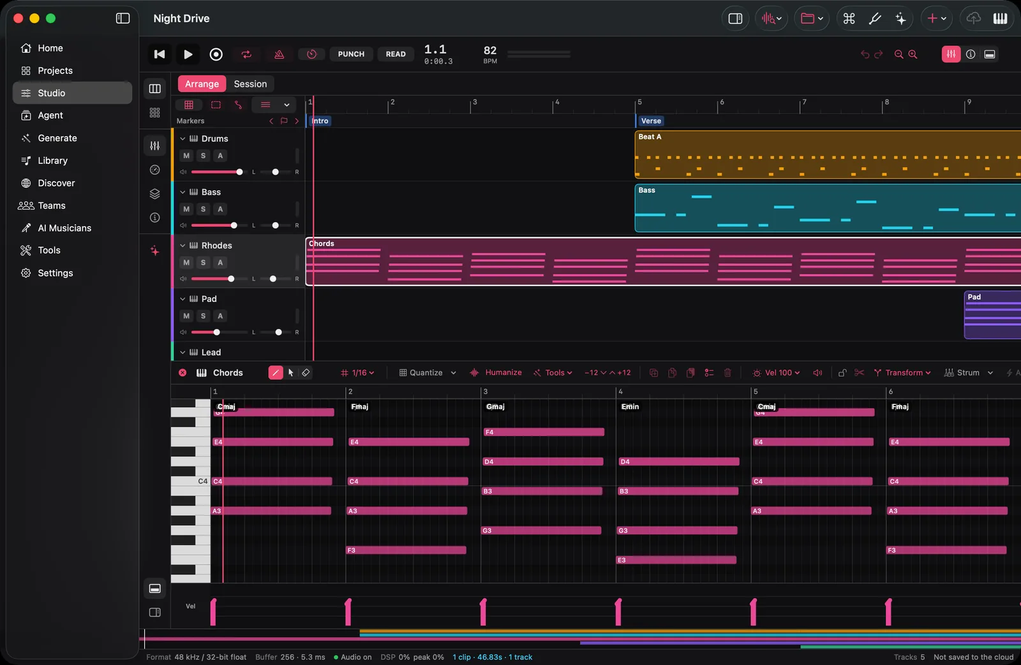Solo the Bass track

tap(203, 209)
